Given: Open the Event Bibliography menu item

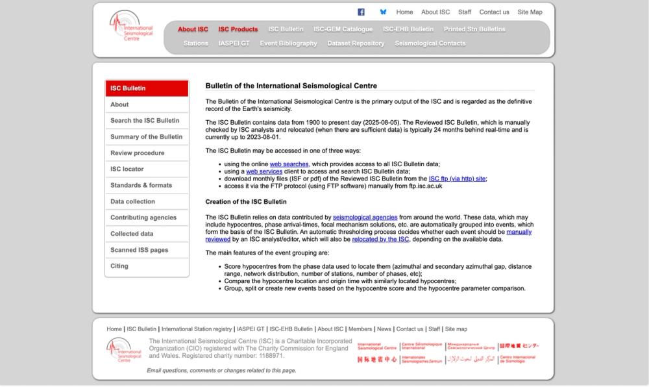Looking at the screenshot, I should point(289,43).
